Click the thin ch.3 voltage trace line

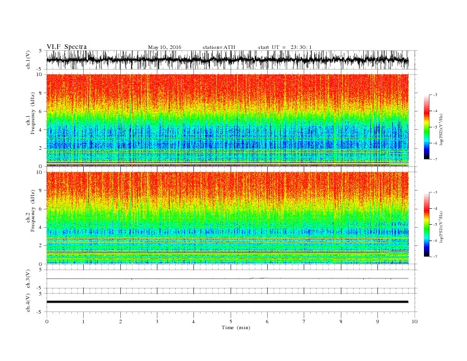coord(227,278)
